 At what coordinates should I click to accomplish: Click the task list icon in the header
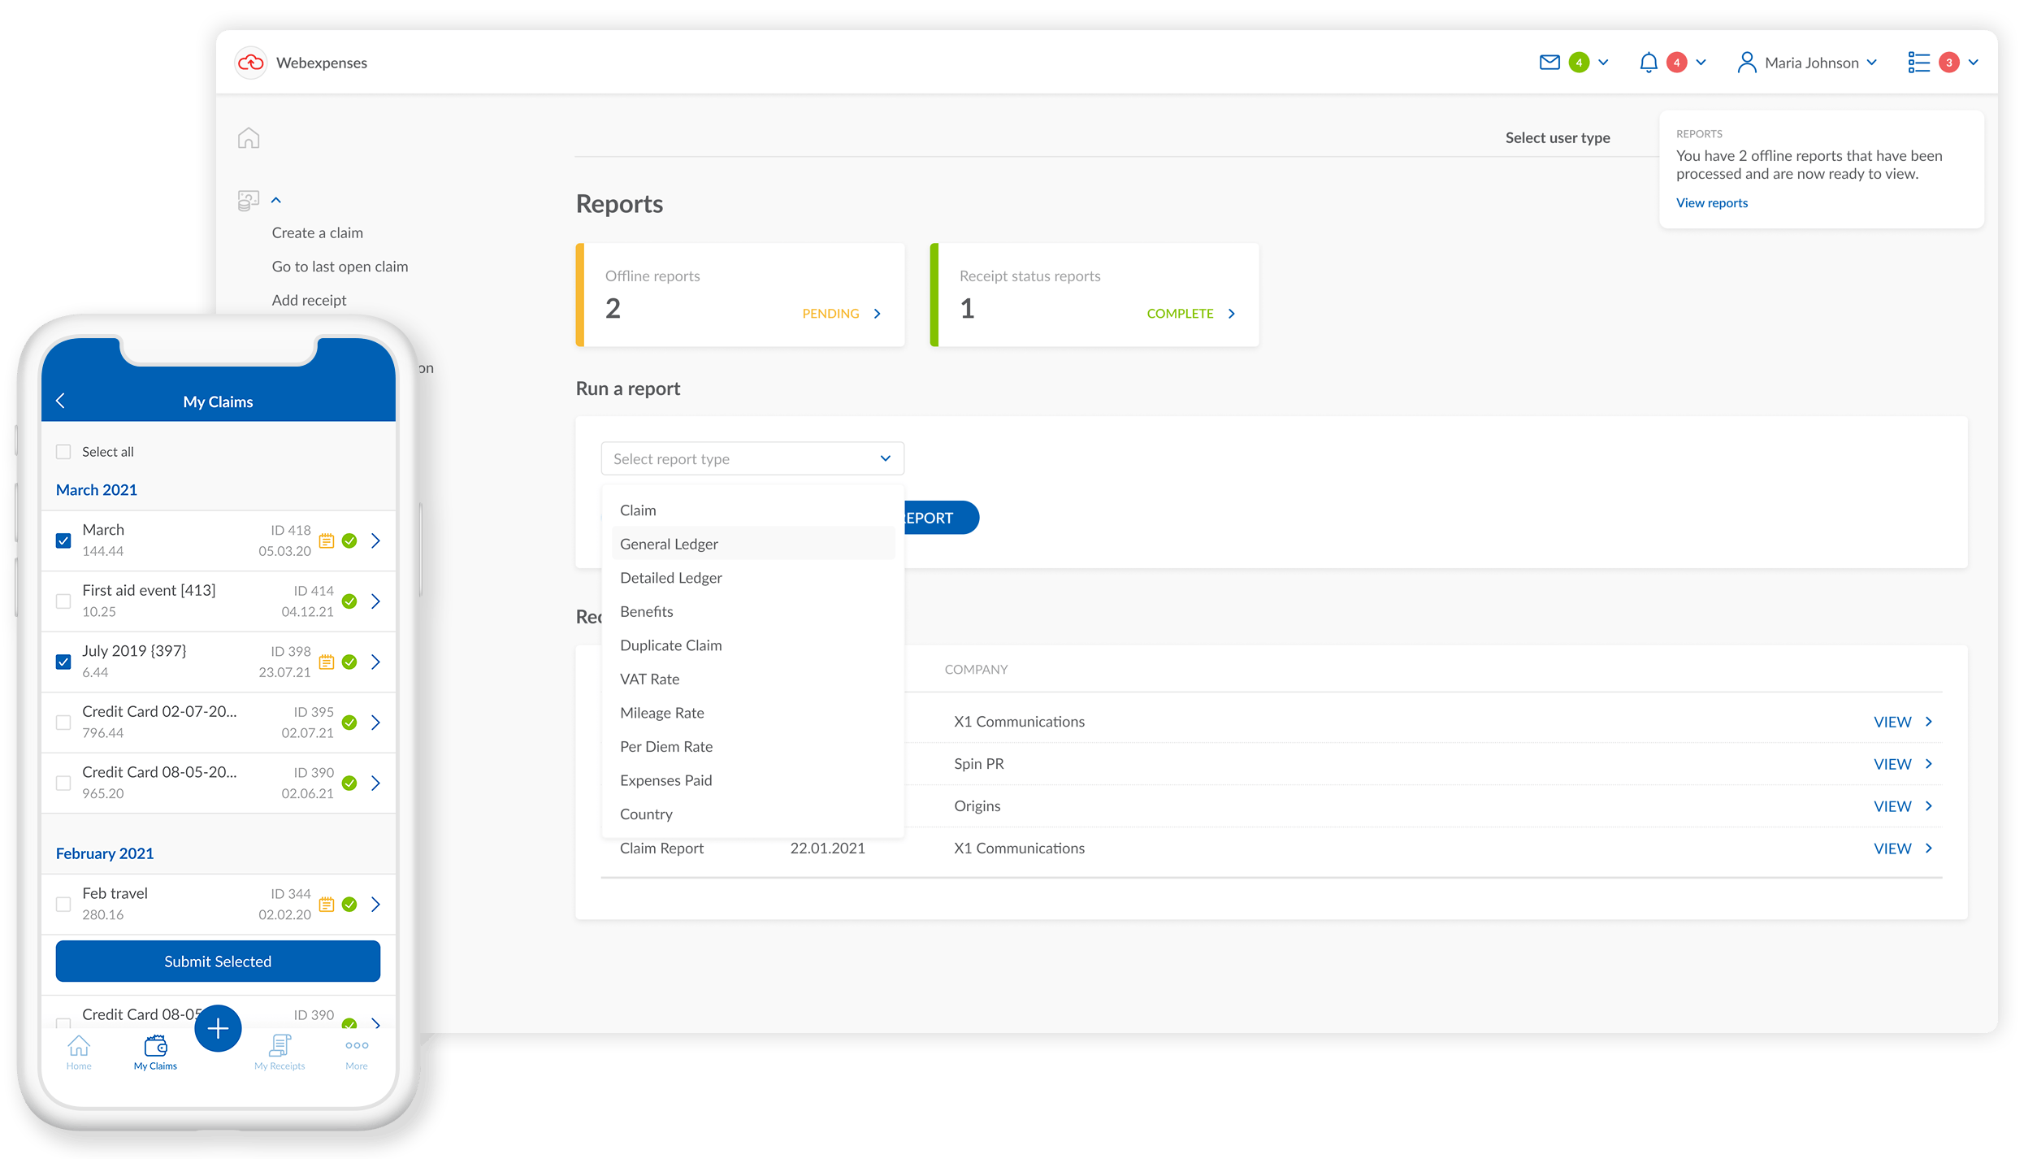(1918, 63)
